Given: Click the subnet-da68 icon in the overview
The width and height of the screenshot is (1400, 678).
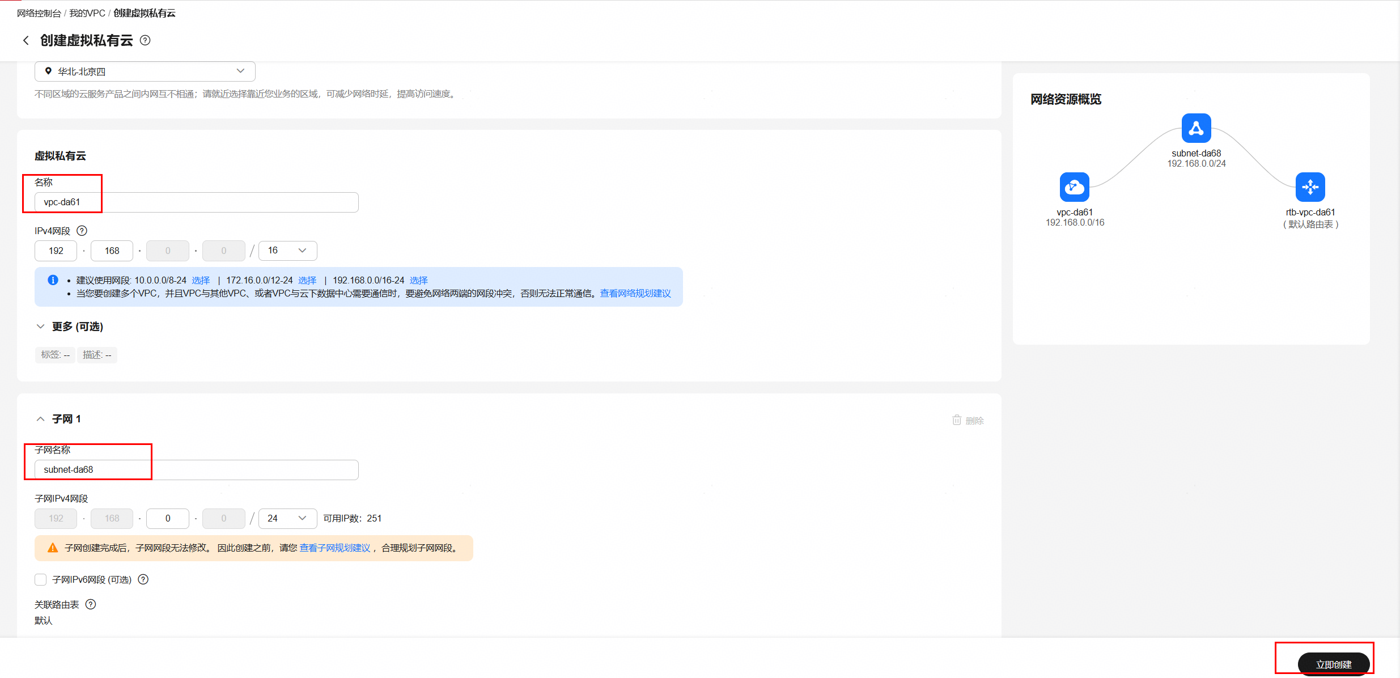Looking at the screenshot, I should (1196, 128).
